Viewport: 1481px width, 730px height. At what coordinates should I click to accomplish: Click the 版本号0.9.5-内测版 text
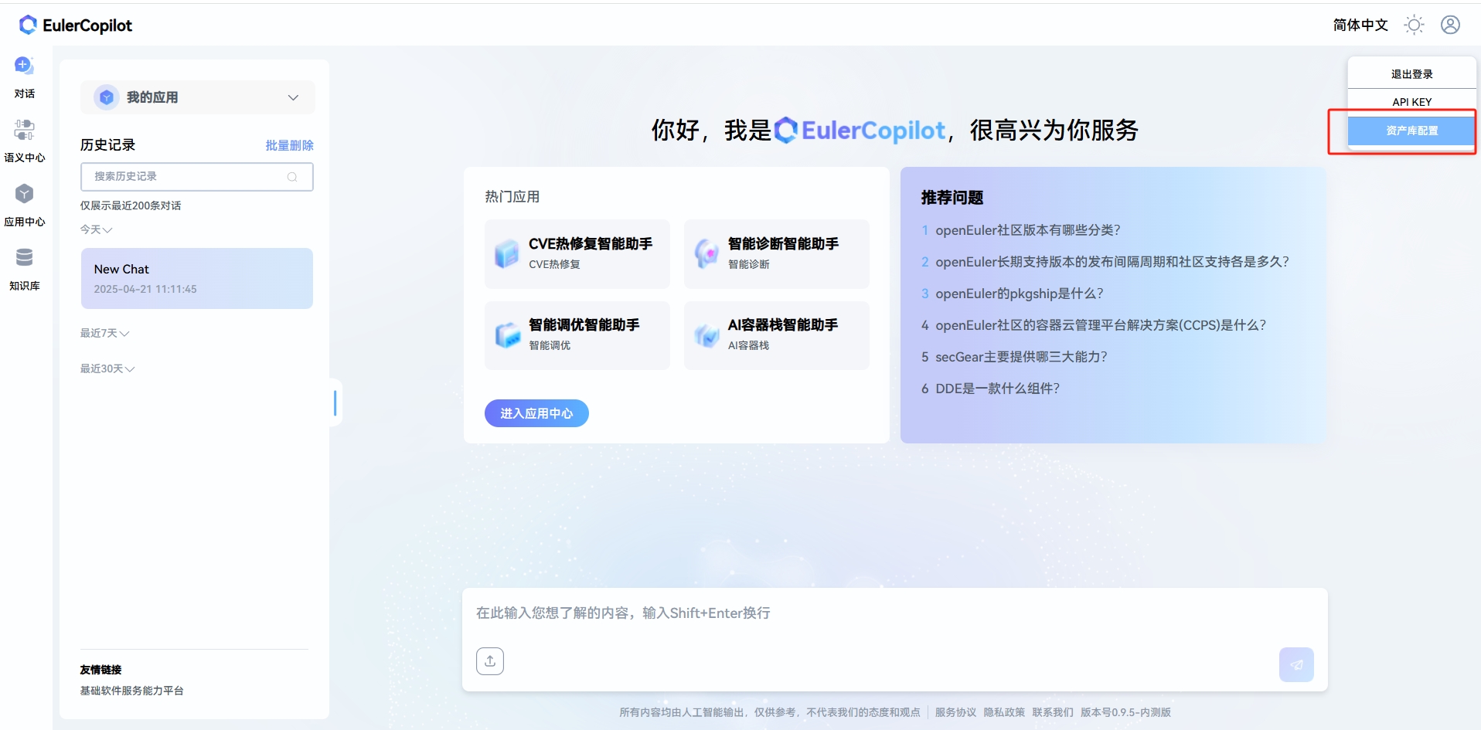click(1125, 712)
